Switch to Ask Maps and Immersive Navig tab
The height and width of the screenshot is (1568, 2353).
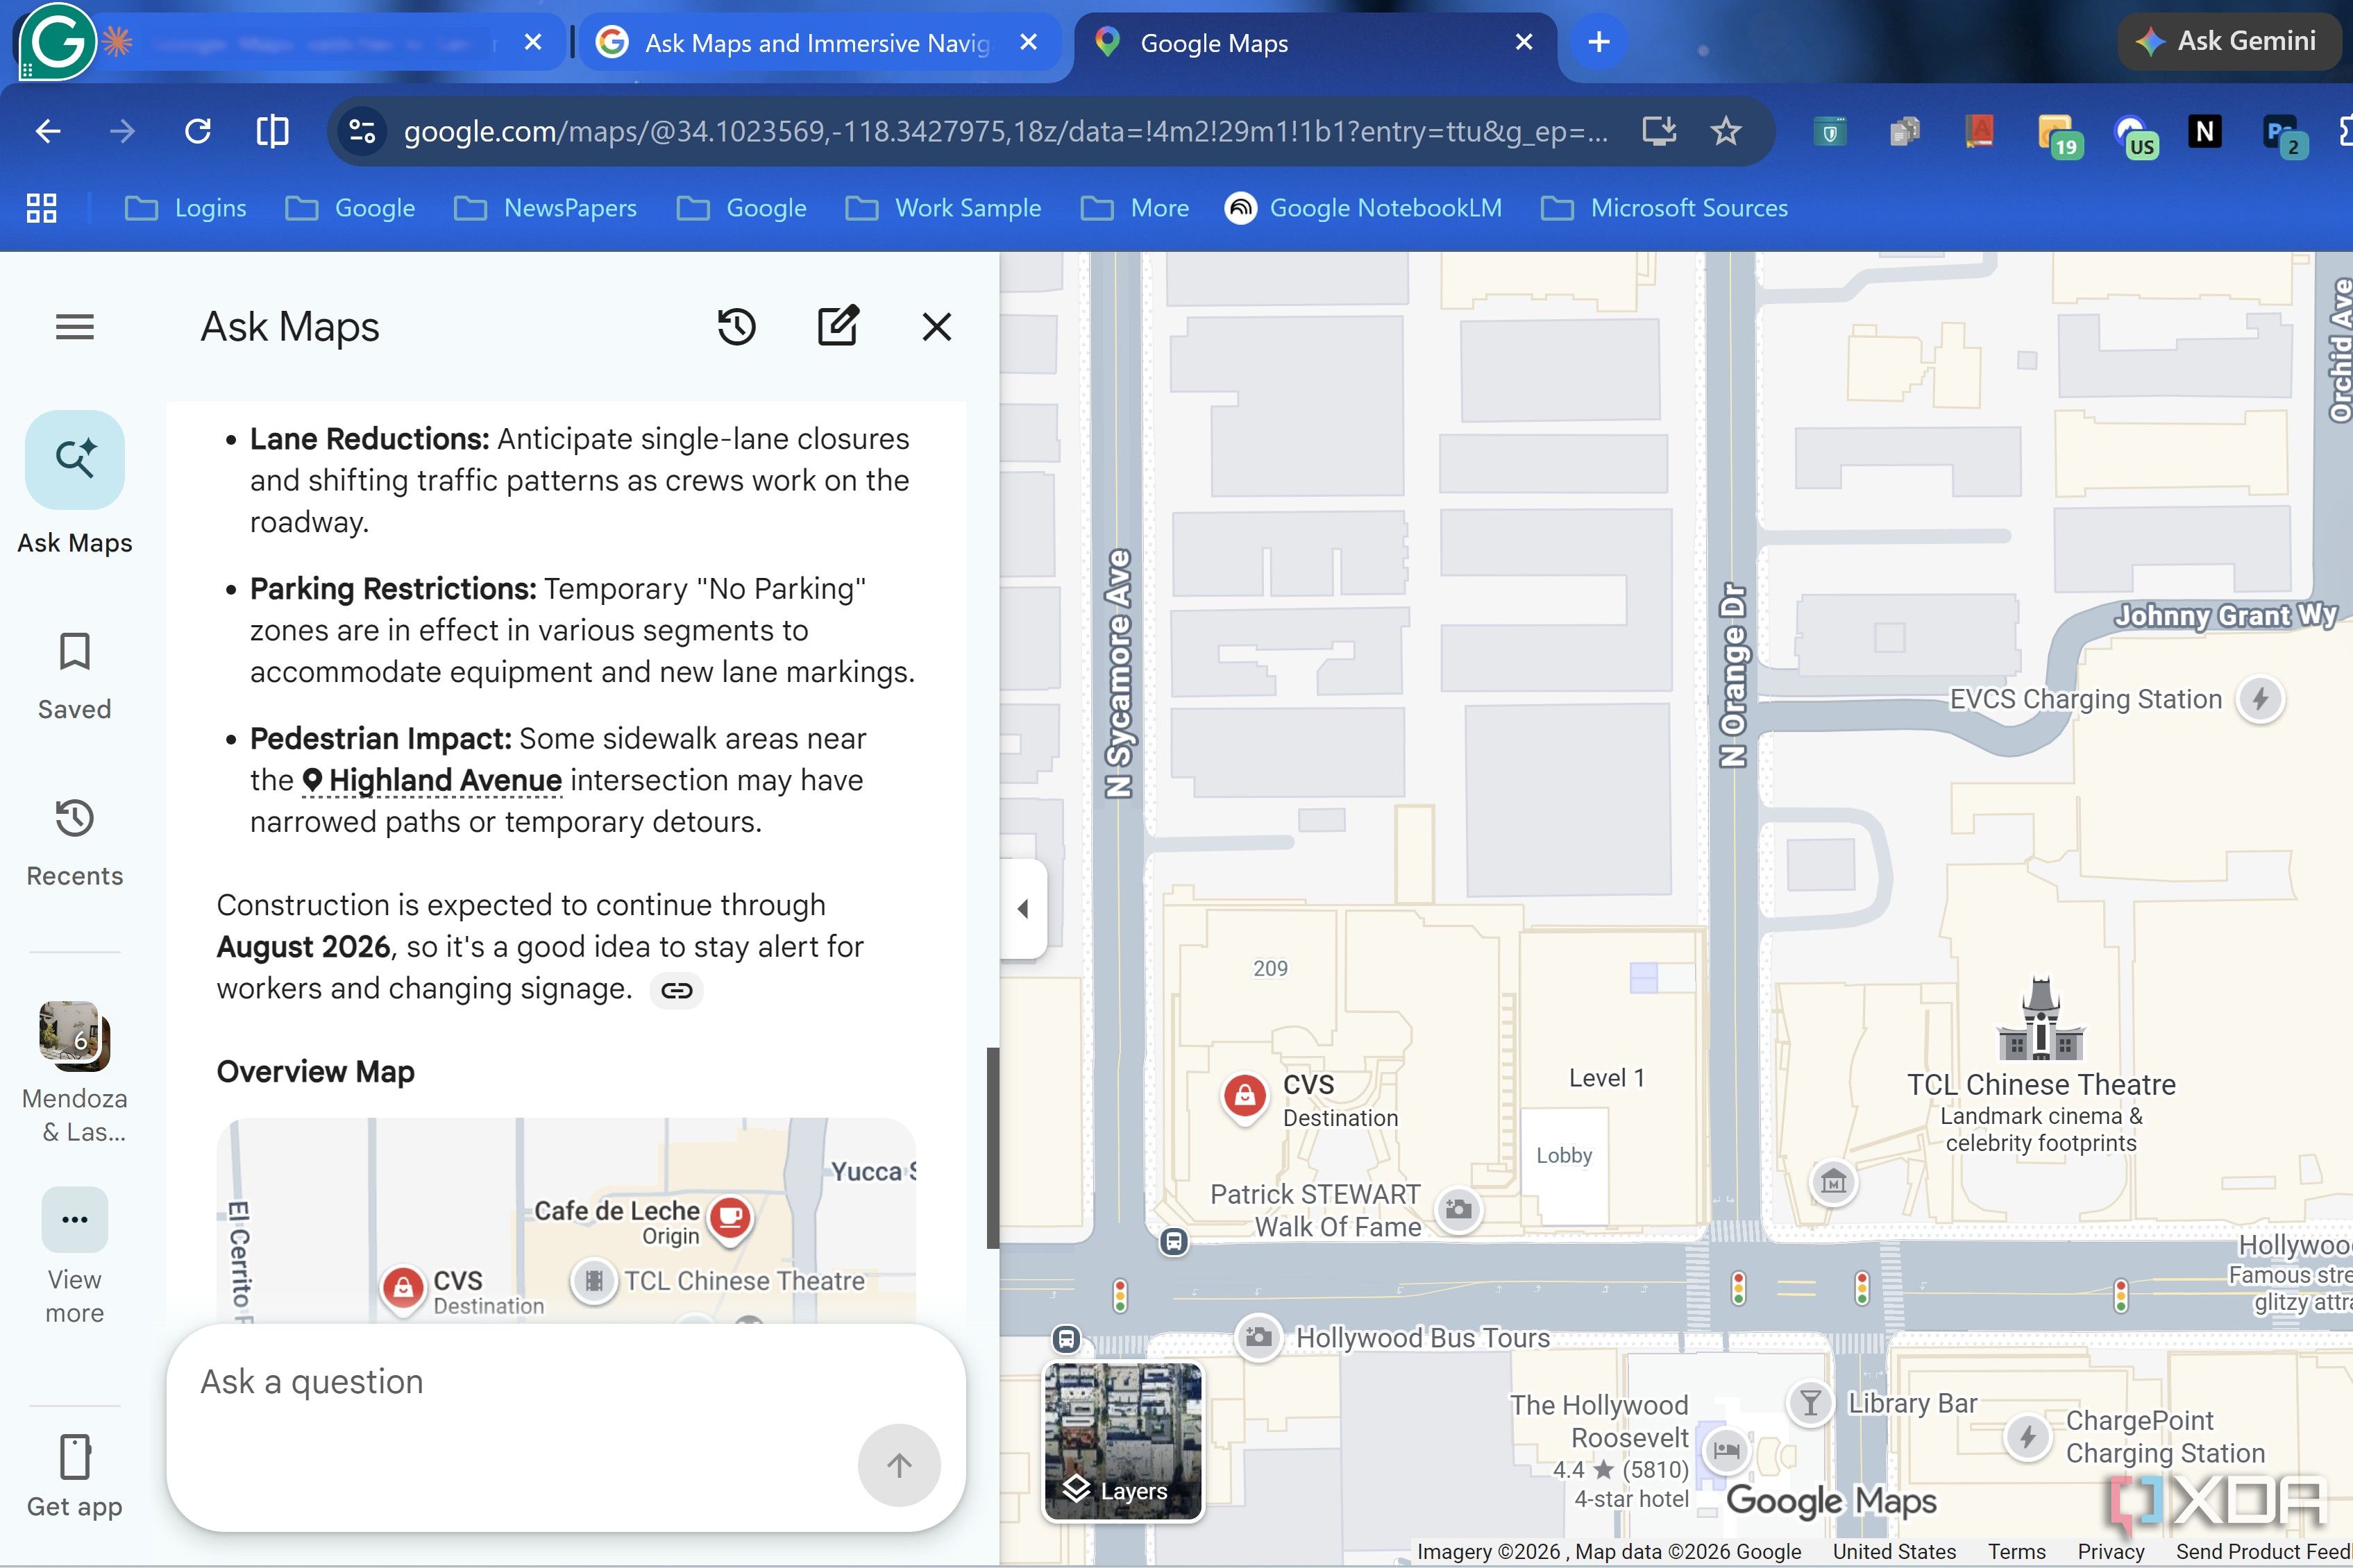[x=818, y=43]
